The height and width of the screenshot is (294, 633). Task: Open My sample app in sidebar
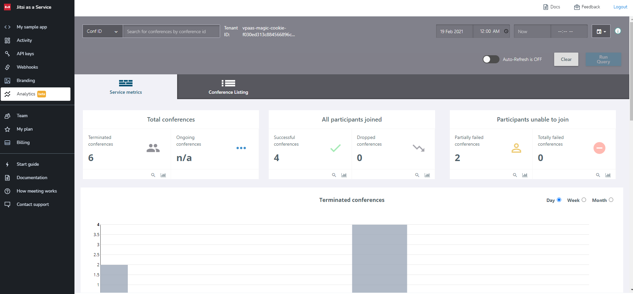point(32,27)
